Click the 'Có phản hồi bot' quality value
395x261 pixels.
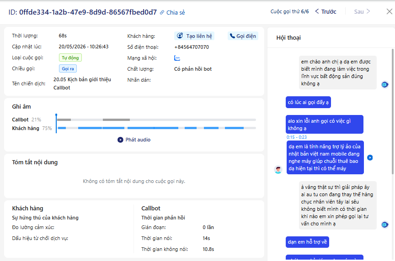(193, 69)
